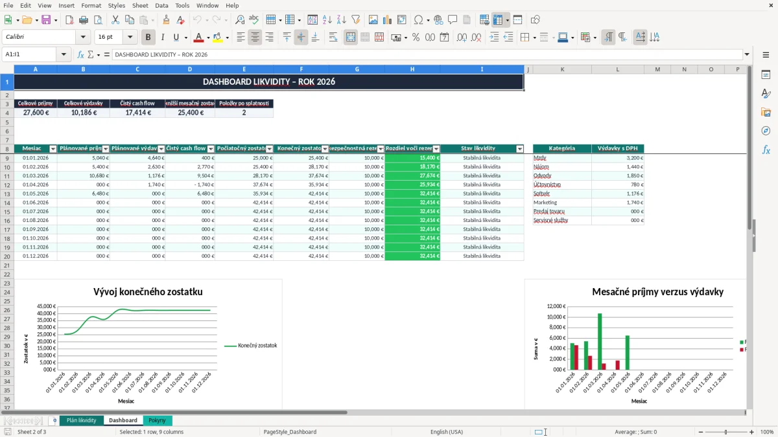The image size is (778, 437).
Task: Open Mesiac column filter dropdown
Action: click(x=53, y=149)
